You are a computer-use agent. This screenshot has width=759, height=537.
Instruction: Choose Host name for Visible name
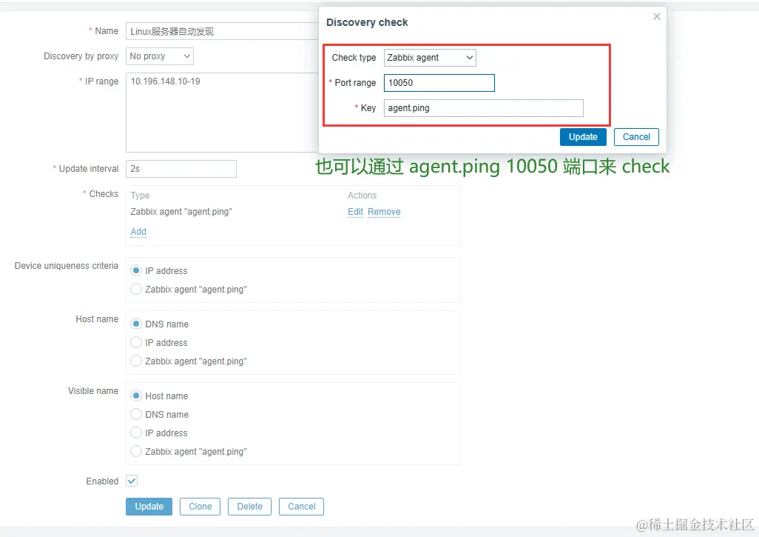[136, 396]
